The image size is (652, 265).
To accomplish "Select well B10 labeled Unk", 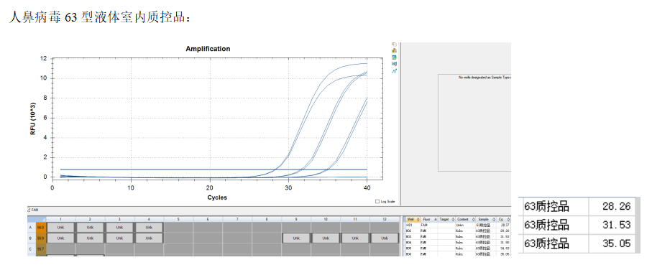I will click(326, 238).
